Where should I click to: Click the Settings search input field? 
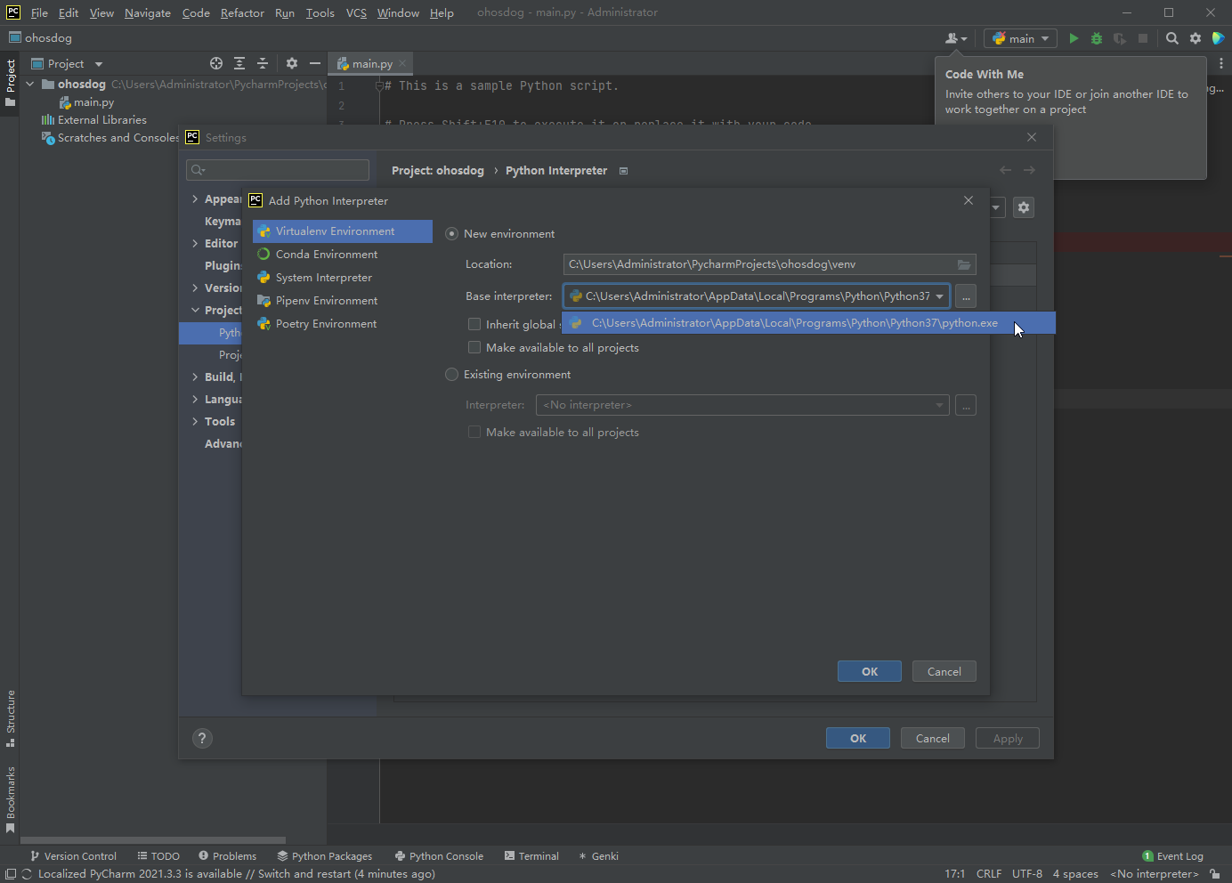278,170
